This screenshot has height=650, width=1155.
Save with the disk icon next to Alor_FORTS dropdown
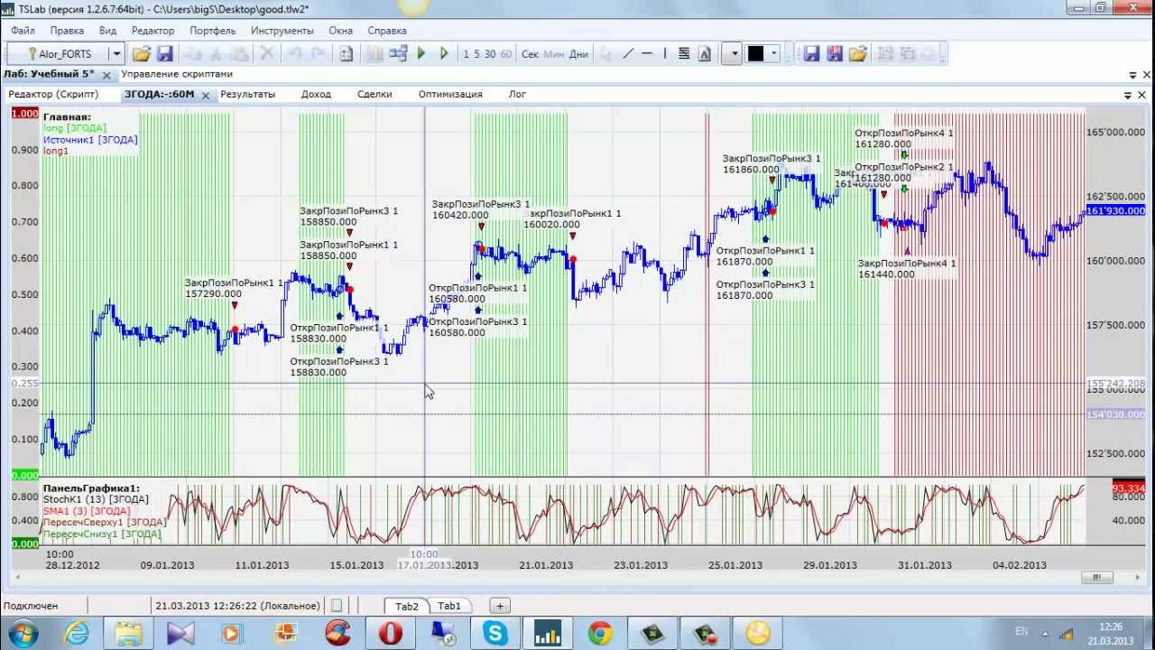coord(164,54)
